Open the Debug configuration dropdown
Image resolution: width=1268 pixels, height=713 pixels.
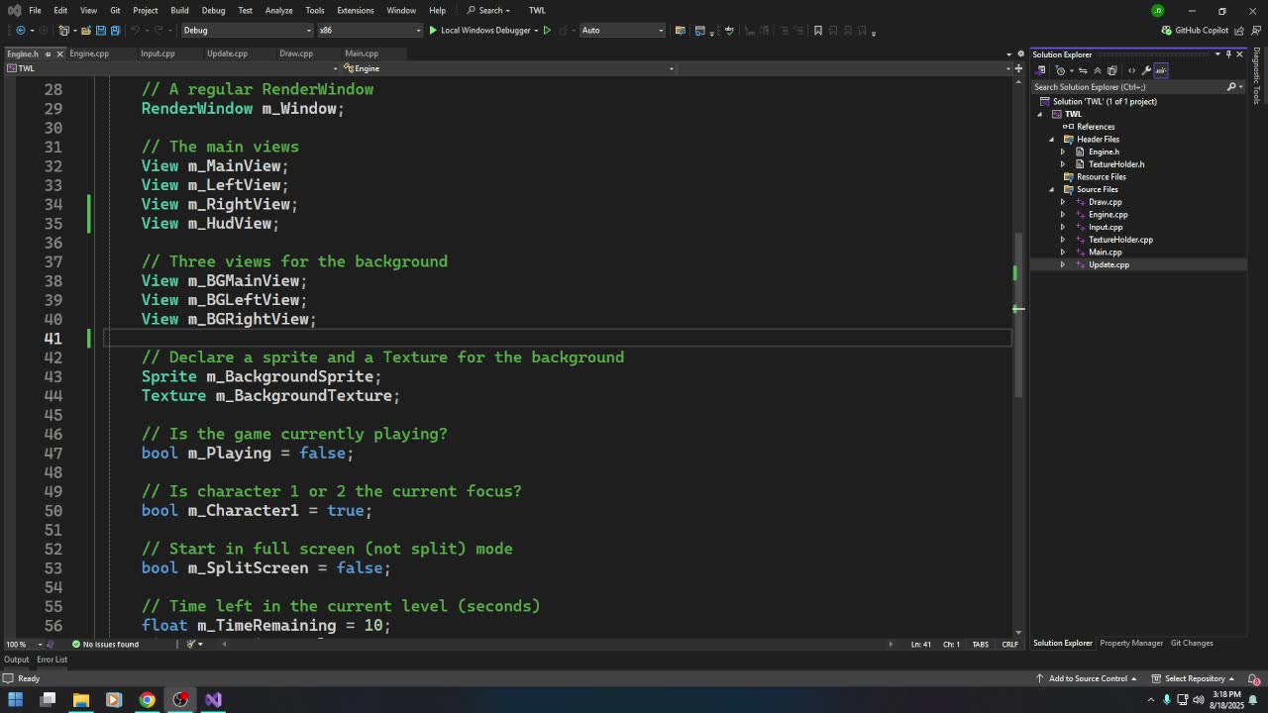tap(247, 30)
